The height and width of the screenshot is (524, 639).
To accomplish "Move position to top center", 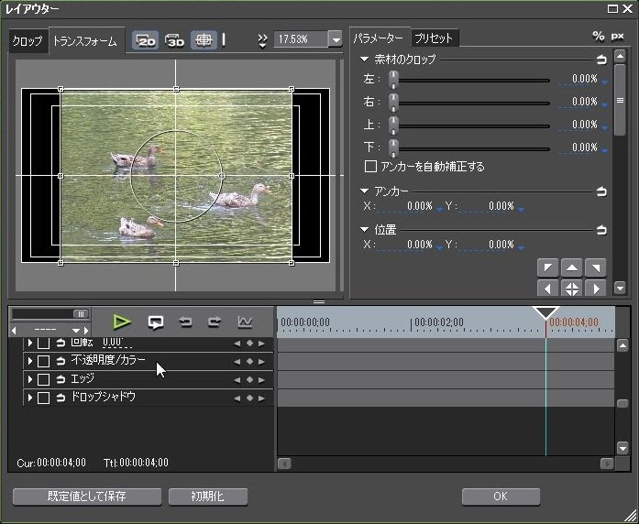I will pyautogui.click(x=572, y=267).
